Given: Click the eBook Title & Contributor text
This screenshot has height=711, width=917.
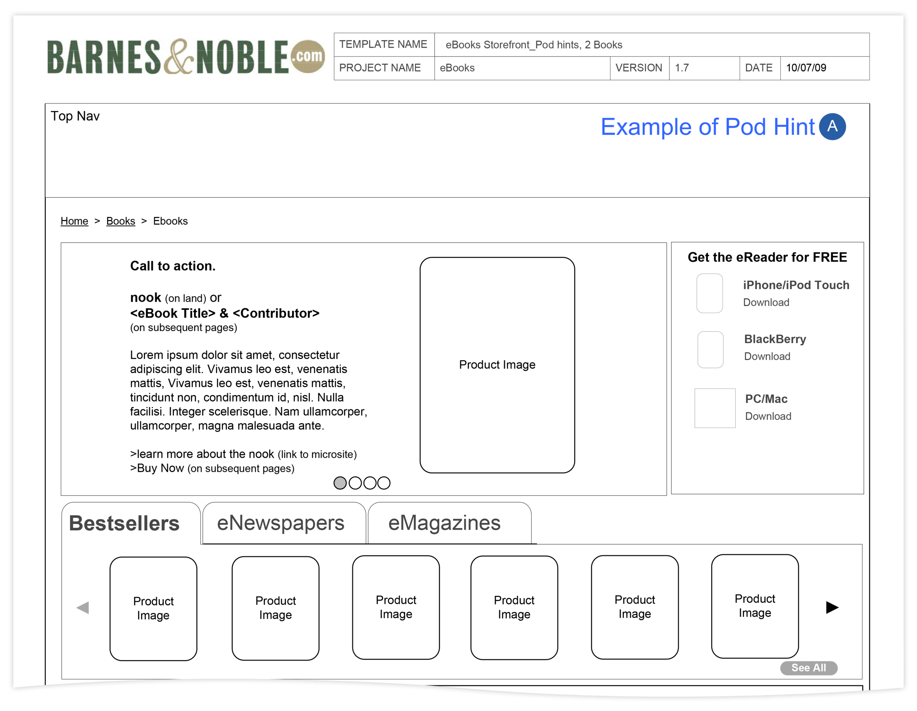Looking at the screenshot, I should (224, 313).
